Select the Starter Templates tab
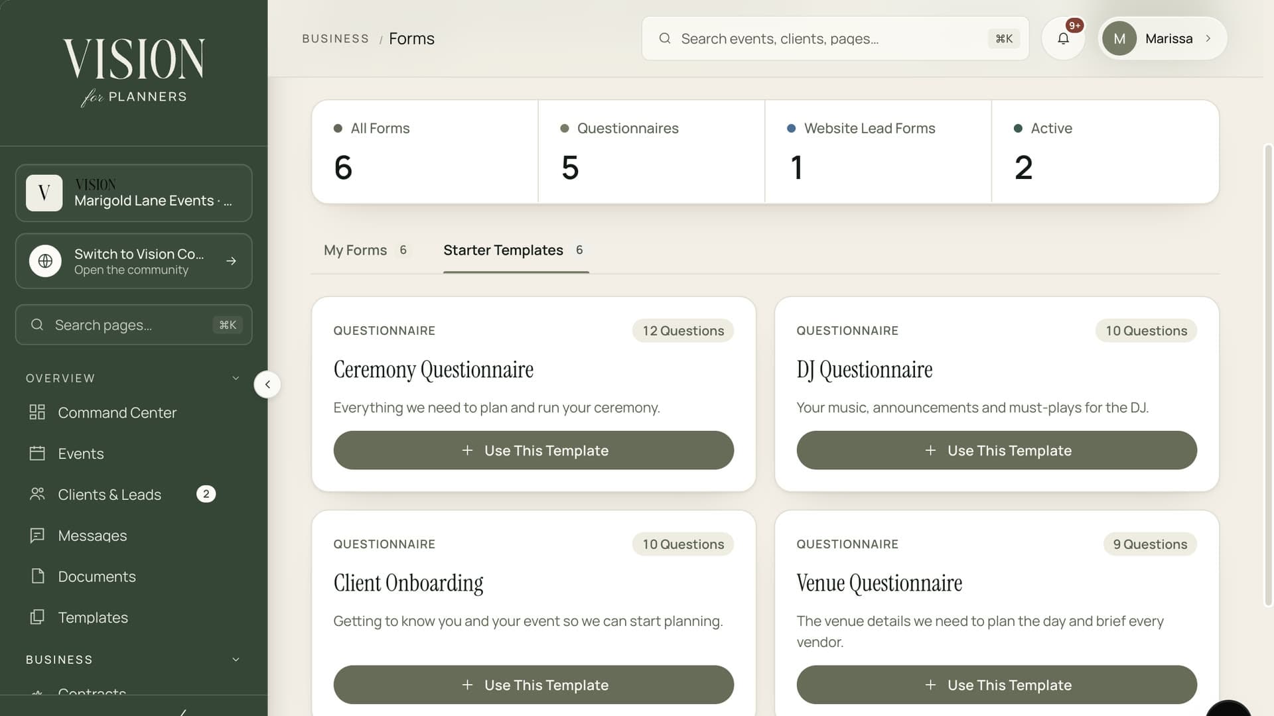This screenshot has height=716, width=1274. point(516,250)
